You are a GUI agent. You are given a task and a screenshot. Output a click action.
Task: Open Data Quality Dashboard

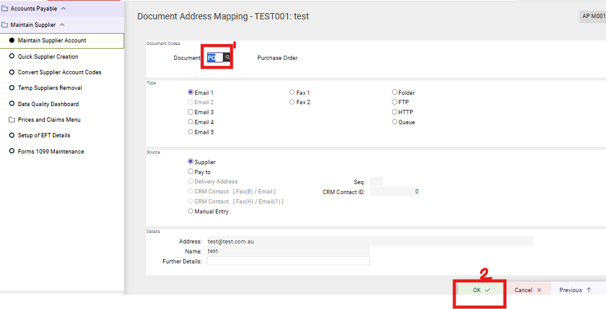pos(48,104)
